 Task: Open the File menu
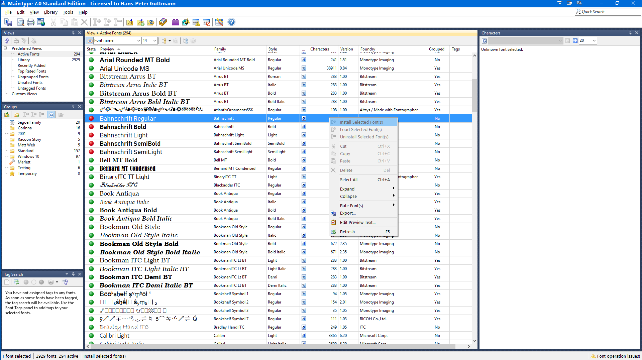click(x=8, y=12)
